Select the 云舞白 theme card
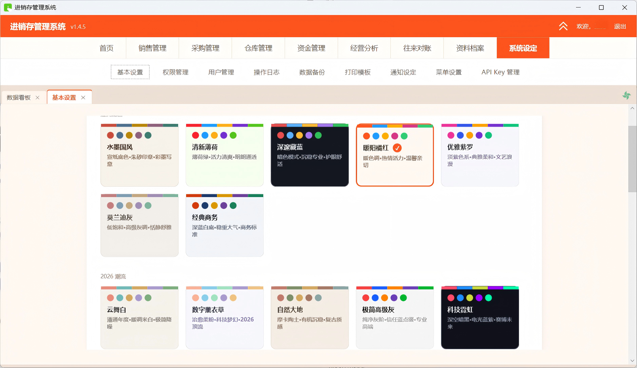This screenshot has height=368, width=637. 139,317
